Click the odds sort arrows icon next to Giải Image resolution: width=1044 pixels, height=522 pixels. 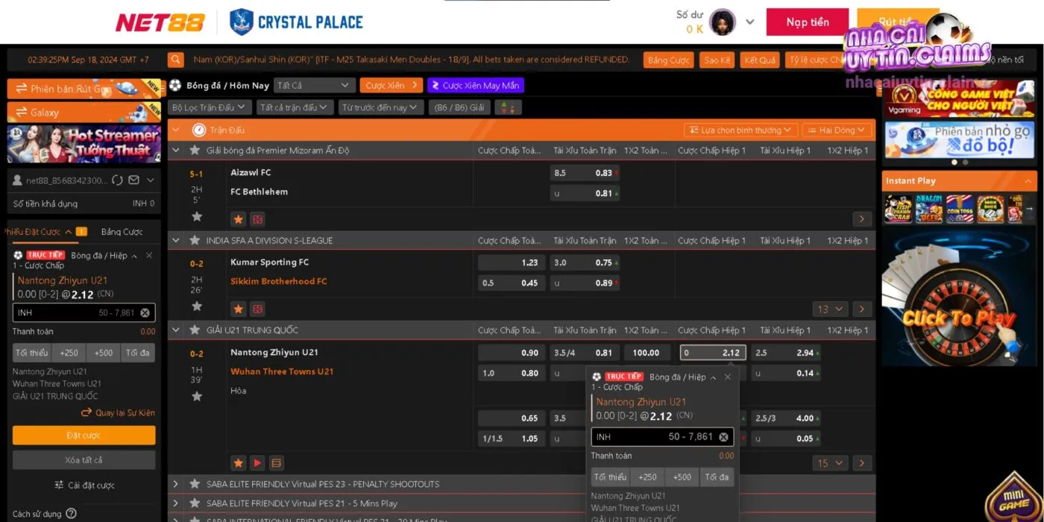tap(508, 107)
